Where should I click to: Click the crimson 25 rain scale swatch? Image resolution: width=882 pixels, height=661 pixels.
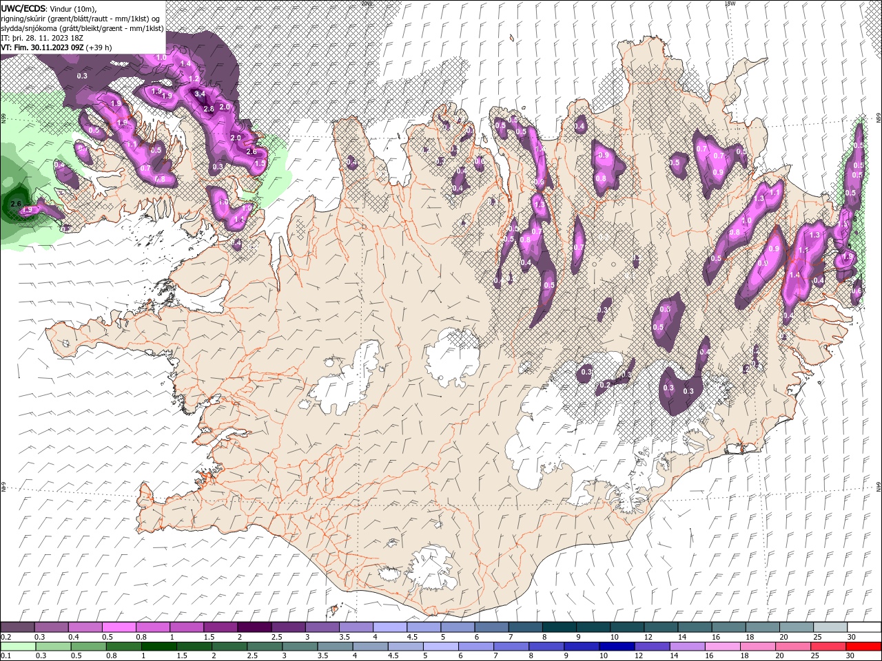(x=828, y=647)
